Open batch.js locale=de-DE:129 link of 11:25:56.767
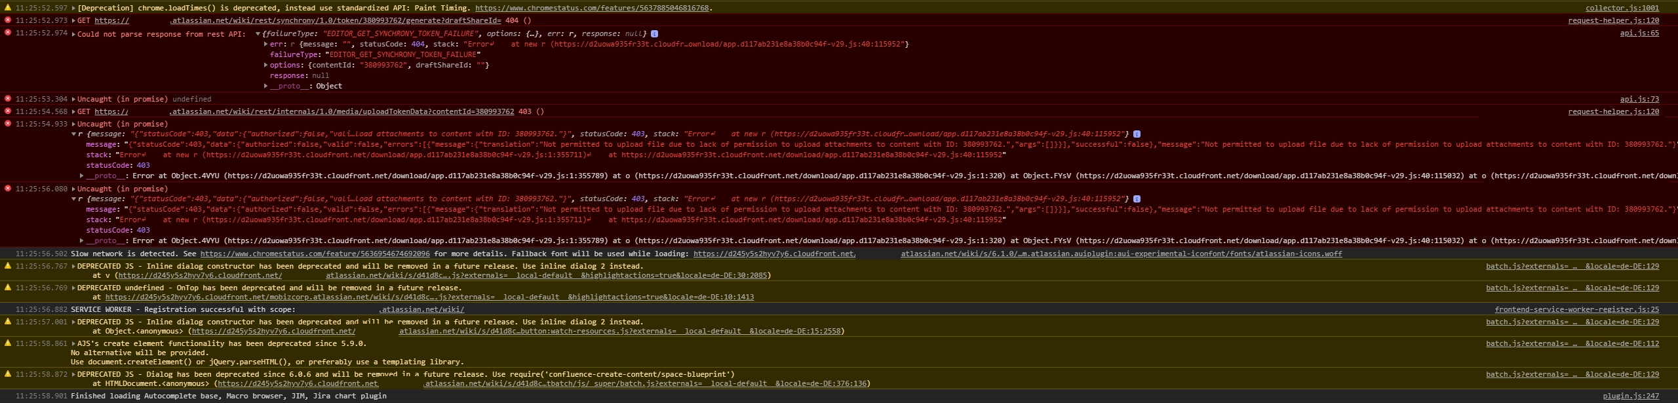The width and height of the screenshot is (1678, 403). point(1572,266)
